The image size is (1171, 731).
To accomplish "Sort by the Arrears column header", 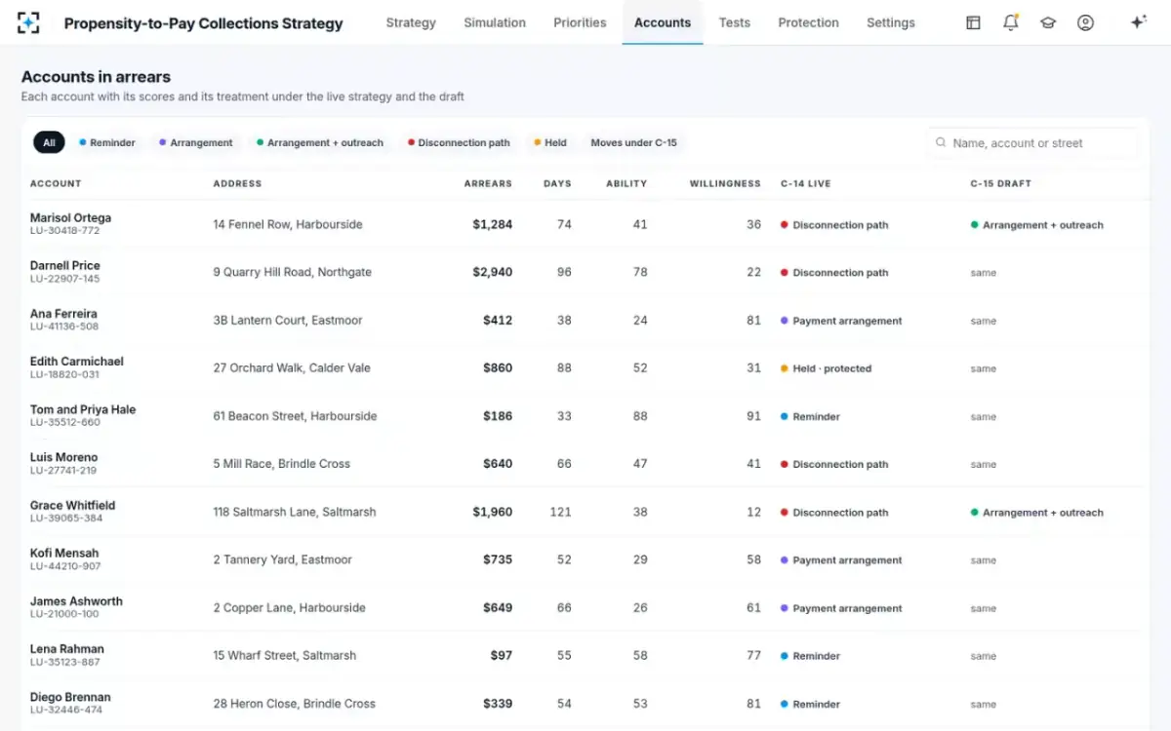I will (488, 183).
